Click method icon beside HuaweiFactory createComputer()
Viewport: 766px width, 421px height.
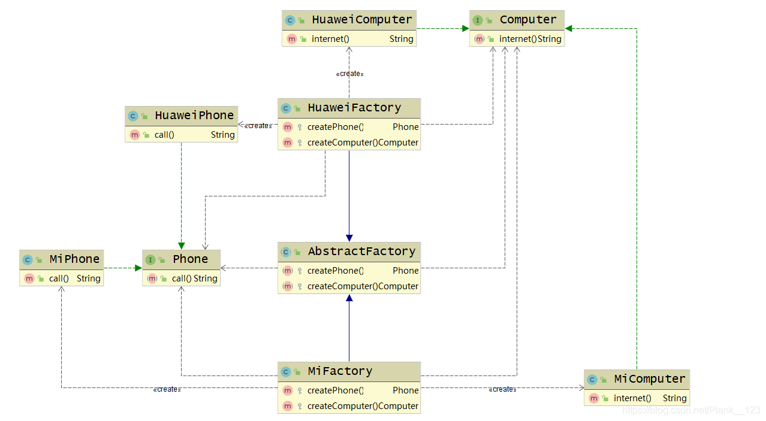[288, 143]
